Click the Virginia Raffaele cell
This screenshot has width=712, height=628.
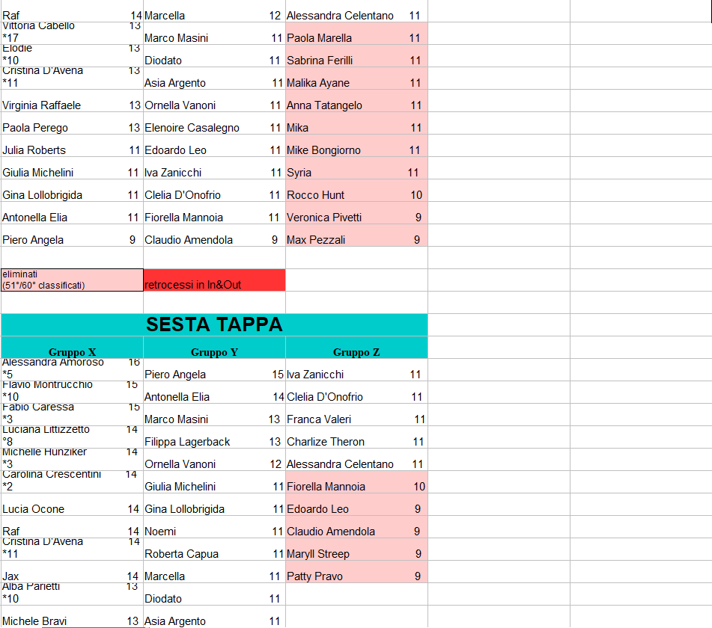point(42,105)
